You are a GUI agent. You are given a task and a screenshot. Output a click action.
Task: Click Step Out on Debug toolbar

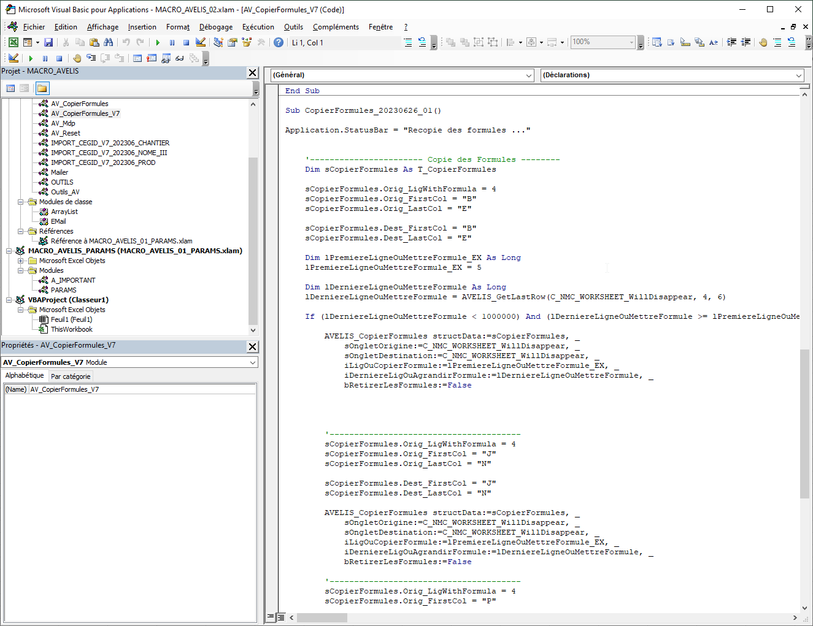pos(119,58)
